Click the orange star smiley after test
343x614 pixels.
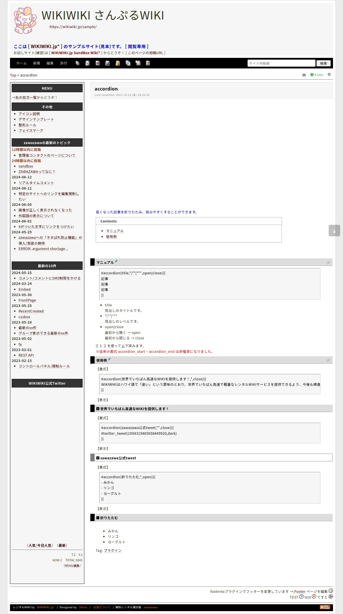[314, 597]
